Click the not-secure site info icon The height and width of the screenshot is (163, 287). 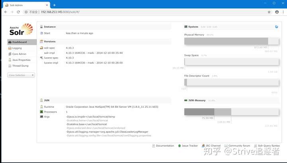26,12
